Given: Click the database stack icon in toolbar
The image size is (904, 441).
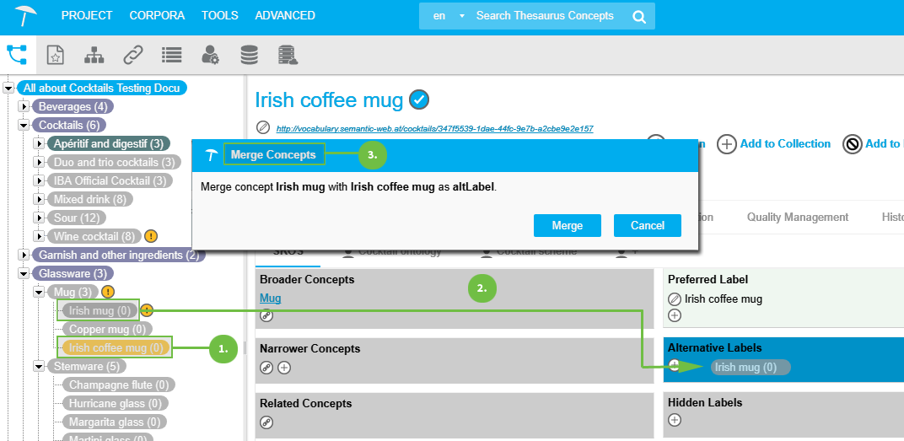Looking at the screenshot, I should tap(249, 55).
